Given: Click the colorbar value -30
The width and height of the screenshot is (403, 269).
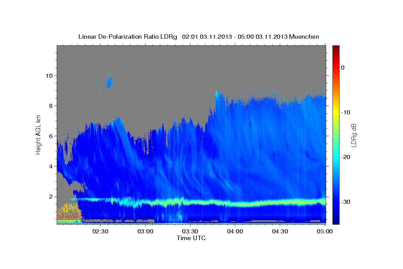Looking at the screenshot, I should click(x=346, y=202).
